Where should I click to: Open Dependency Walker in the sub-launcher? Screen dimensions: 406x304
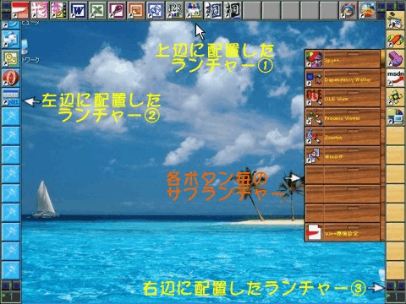pyautogui.click(x=343, y=79)
